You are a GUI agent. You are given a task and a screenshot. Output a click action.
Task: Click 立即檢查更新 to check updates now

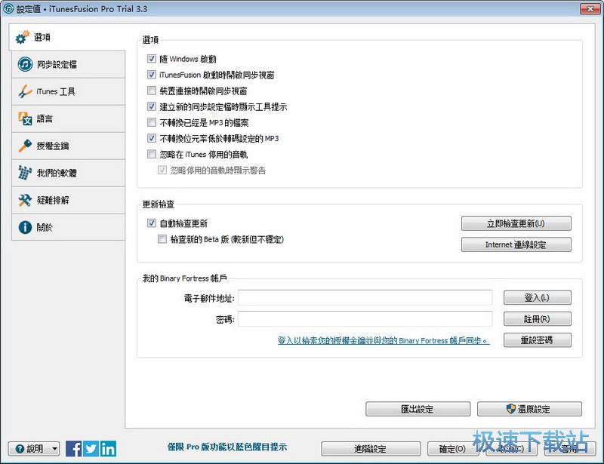[x=516, y=223]
